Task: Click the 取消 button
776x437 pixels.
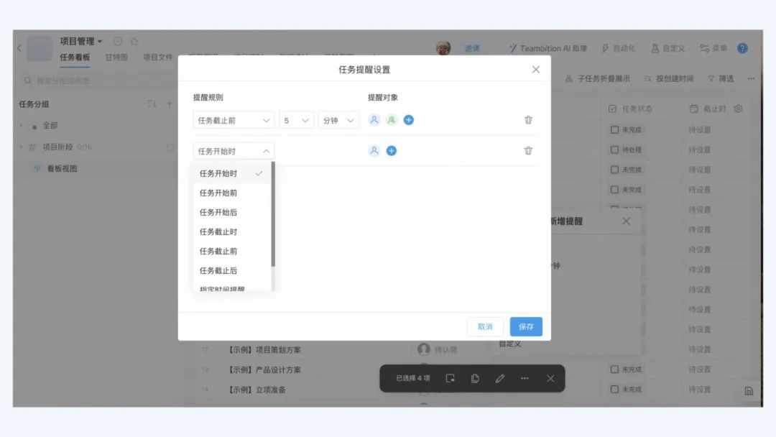Action: (485, 326)
